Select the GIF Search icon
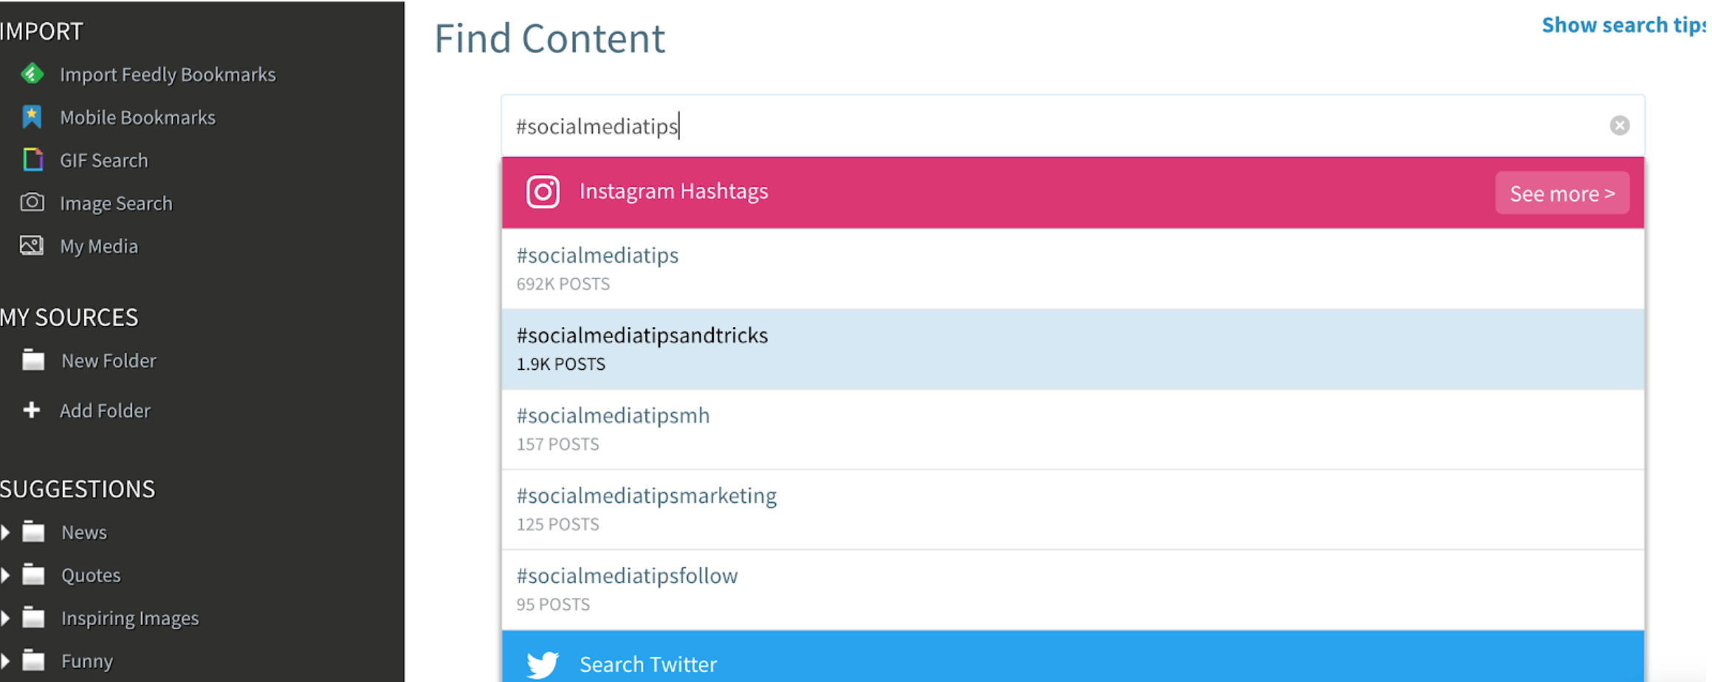The width and height of the screenshot is (1712, 682). (x=32, y=159)
